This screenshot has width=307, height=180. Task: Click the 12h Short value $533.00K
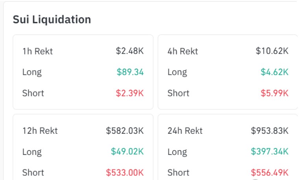point(125,173)
